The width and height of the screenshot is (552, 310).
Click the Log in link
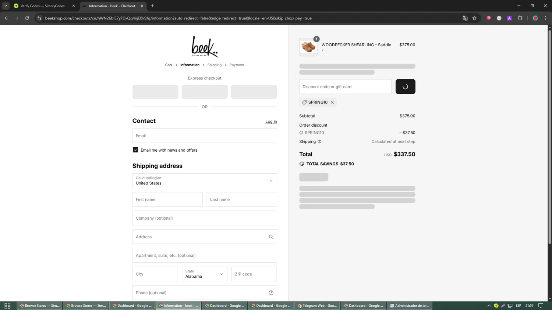click(271, 122)
